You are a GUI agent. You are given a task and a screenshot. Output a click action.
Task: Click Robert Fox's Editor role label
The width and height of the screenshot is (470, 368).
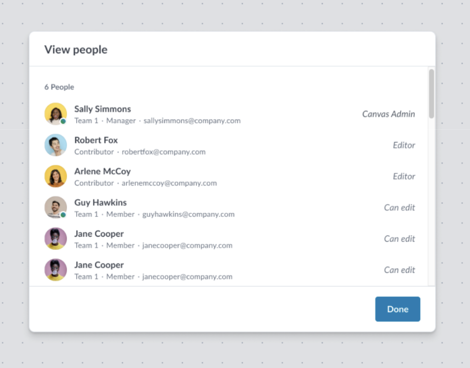[404, 145]
